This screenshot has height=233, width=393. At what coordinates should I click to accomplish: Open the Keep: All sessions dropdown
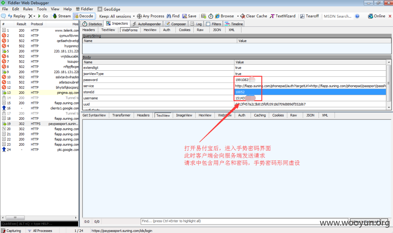(117, 16)
